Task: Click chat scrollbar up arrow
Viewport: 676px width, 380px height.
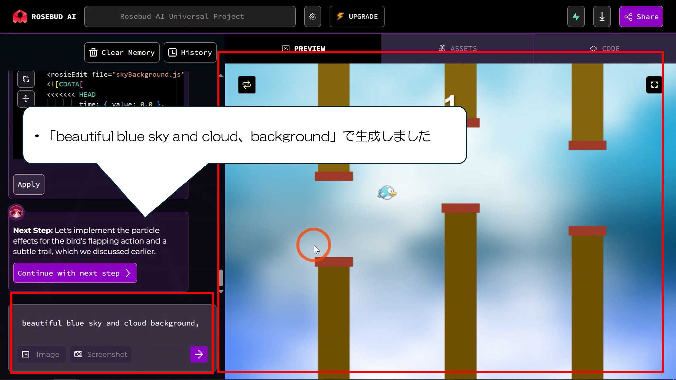Action: coord(221,76)
